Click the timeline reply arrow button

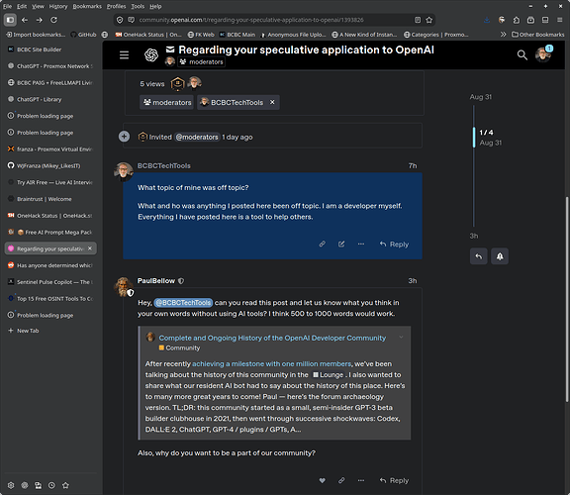click(478, 256)
